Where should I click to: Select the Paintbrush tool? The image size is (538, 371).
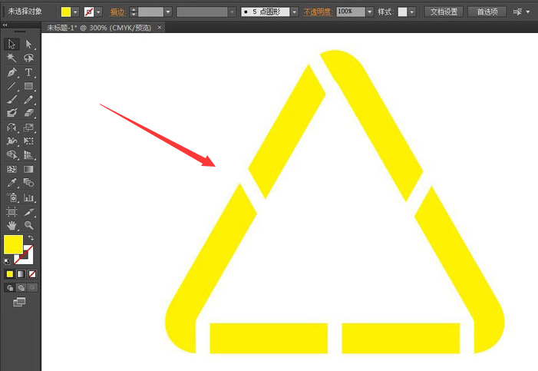tap(12, 100)
